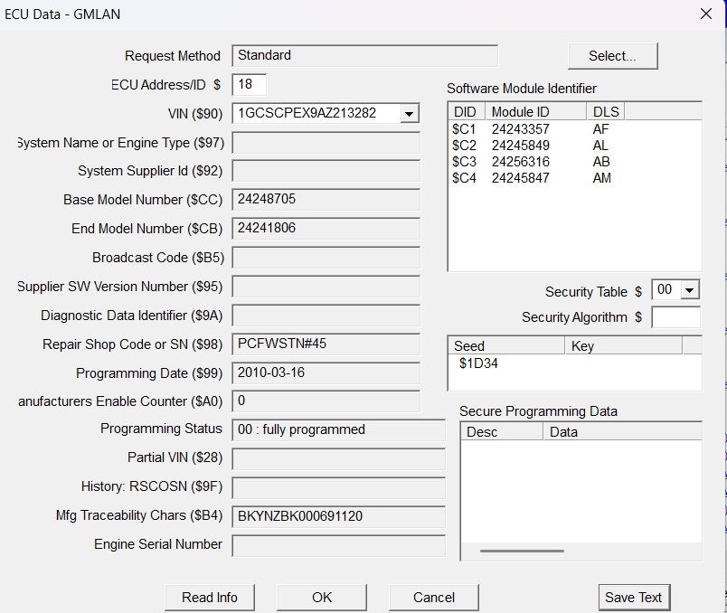Click the Key column header
Viewport: 727px width, 613px height.
[624, 346]
